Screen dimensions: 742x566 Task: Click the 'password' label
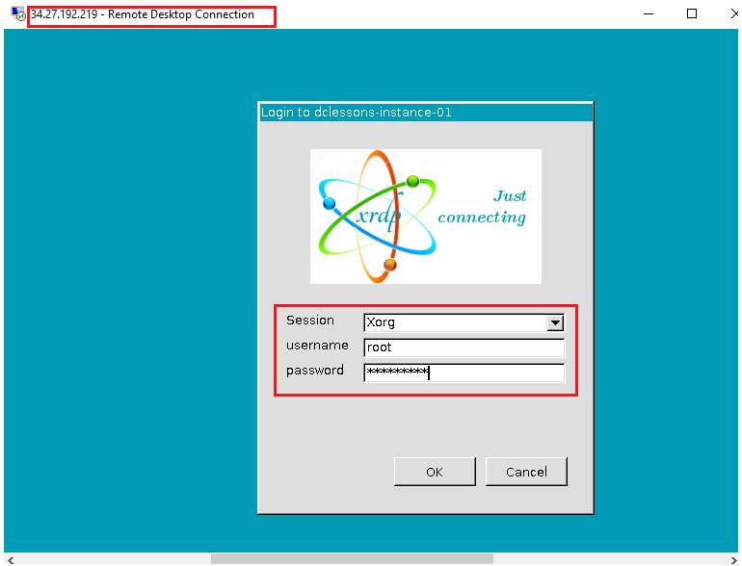tap(315, 371)
